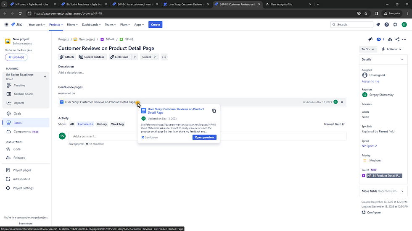
Task: Click the give feedback megaphone icon
Action: [x=370, y=39]
